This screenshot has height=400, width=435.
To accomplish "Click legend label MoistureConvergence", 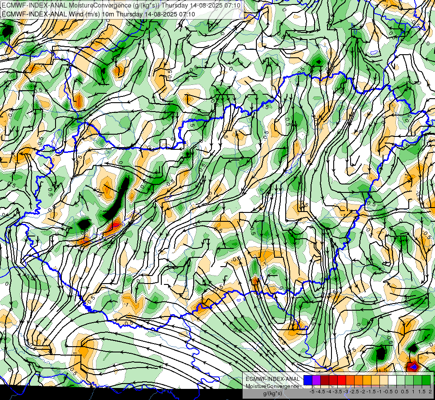I will coord(272,386).
